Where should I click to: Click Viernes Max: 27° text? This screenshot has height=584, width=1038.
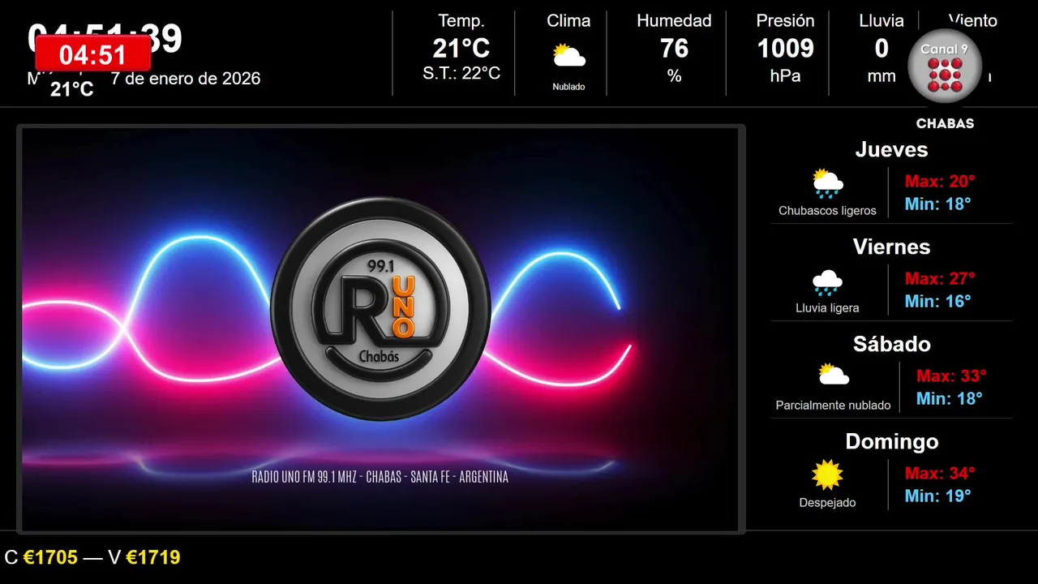940,278
